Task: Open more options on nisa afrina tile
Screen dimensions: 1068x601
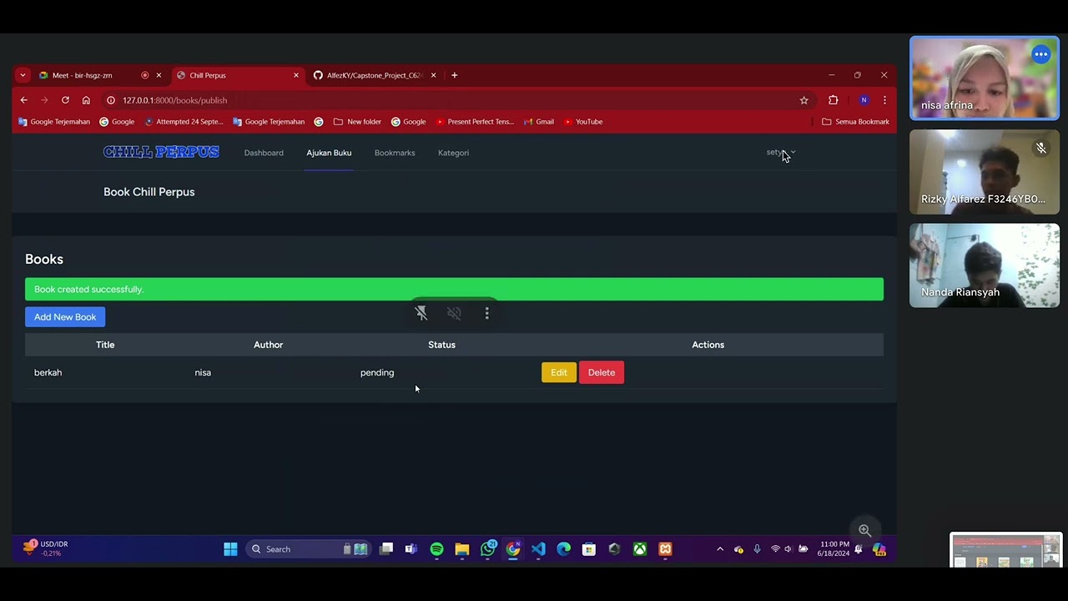Action: (1040, 55)
